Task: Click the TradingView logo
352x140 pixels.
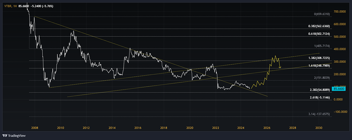Action: 14,135
